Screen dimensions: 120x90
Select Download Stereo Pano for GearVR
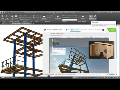tap(59, 49)
